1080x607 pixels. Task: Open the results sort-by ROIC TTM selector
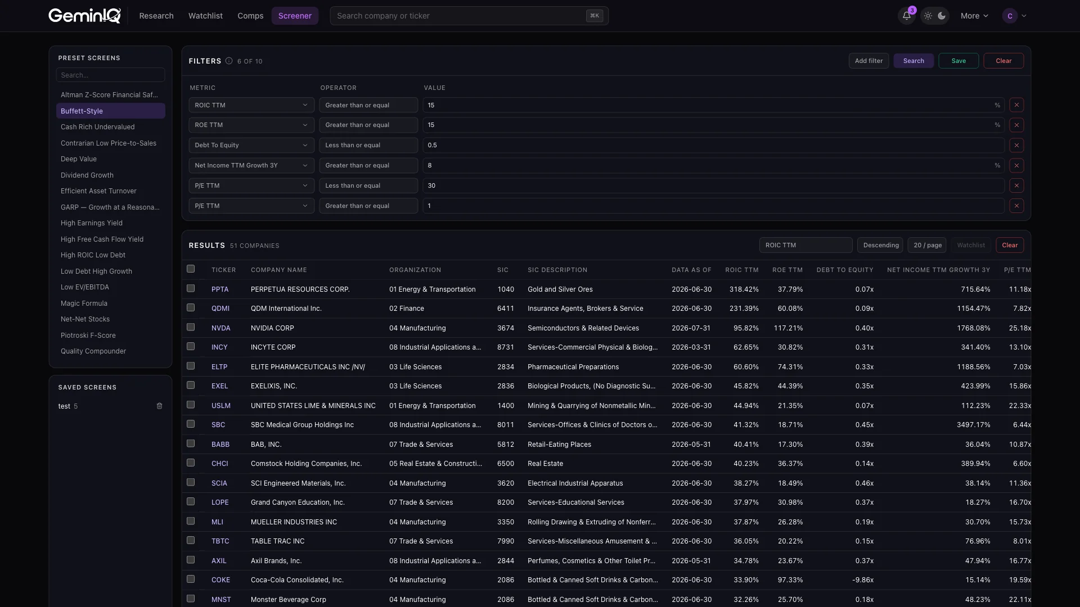(805, 245)
